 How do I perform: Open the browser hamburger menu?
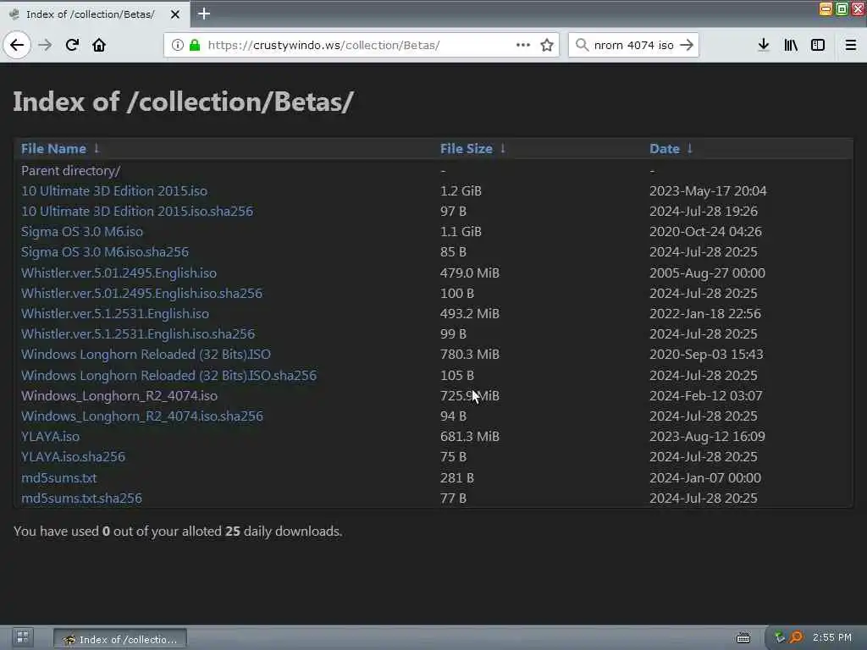tap(851, 45)
